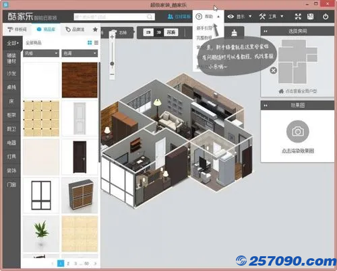Click the fullscreen expand icon in top bar
Image resolution: width=337 pixels, height=271 pixels.
coord(298,16)
